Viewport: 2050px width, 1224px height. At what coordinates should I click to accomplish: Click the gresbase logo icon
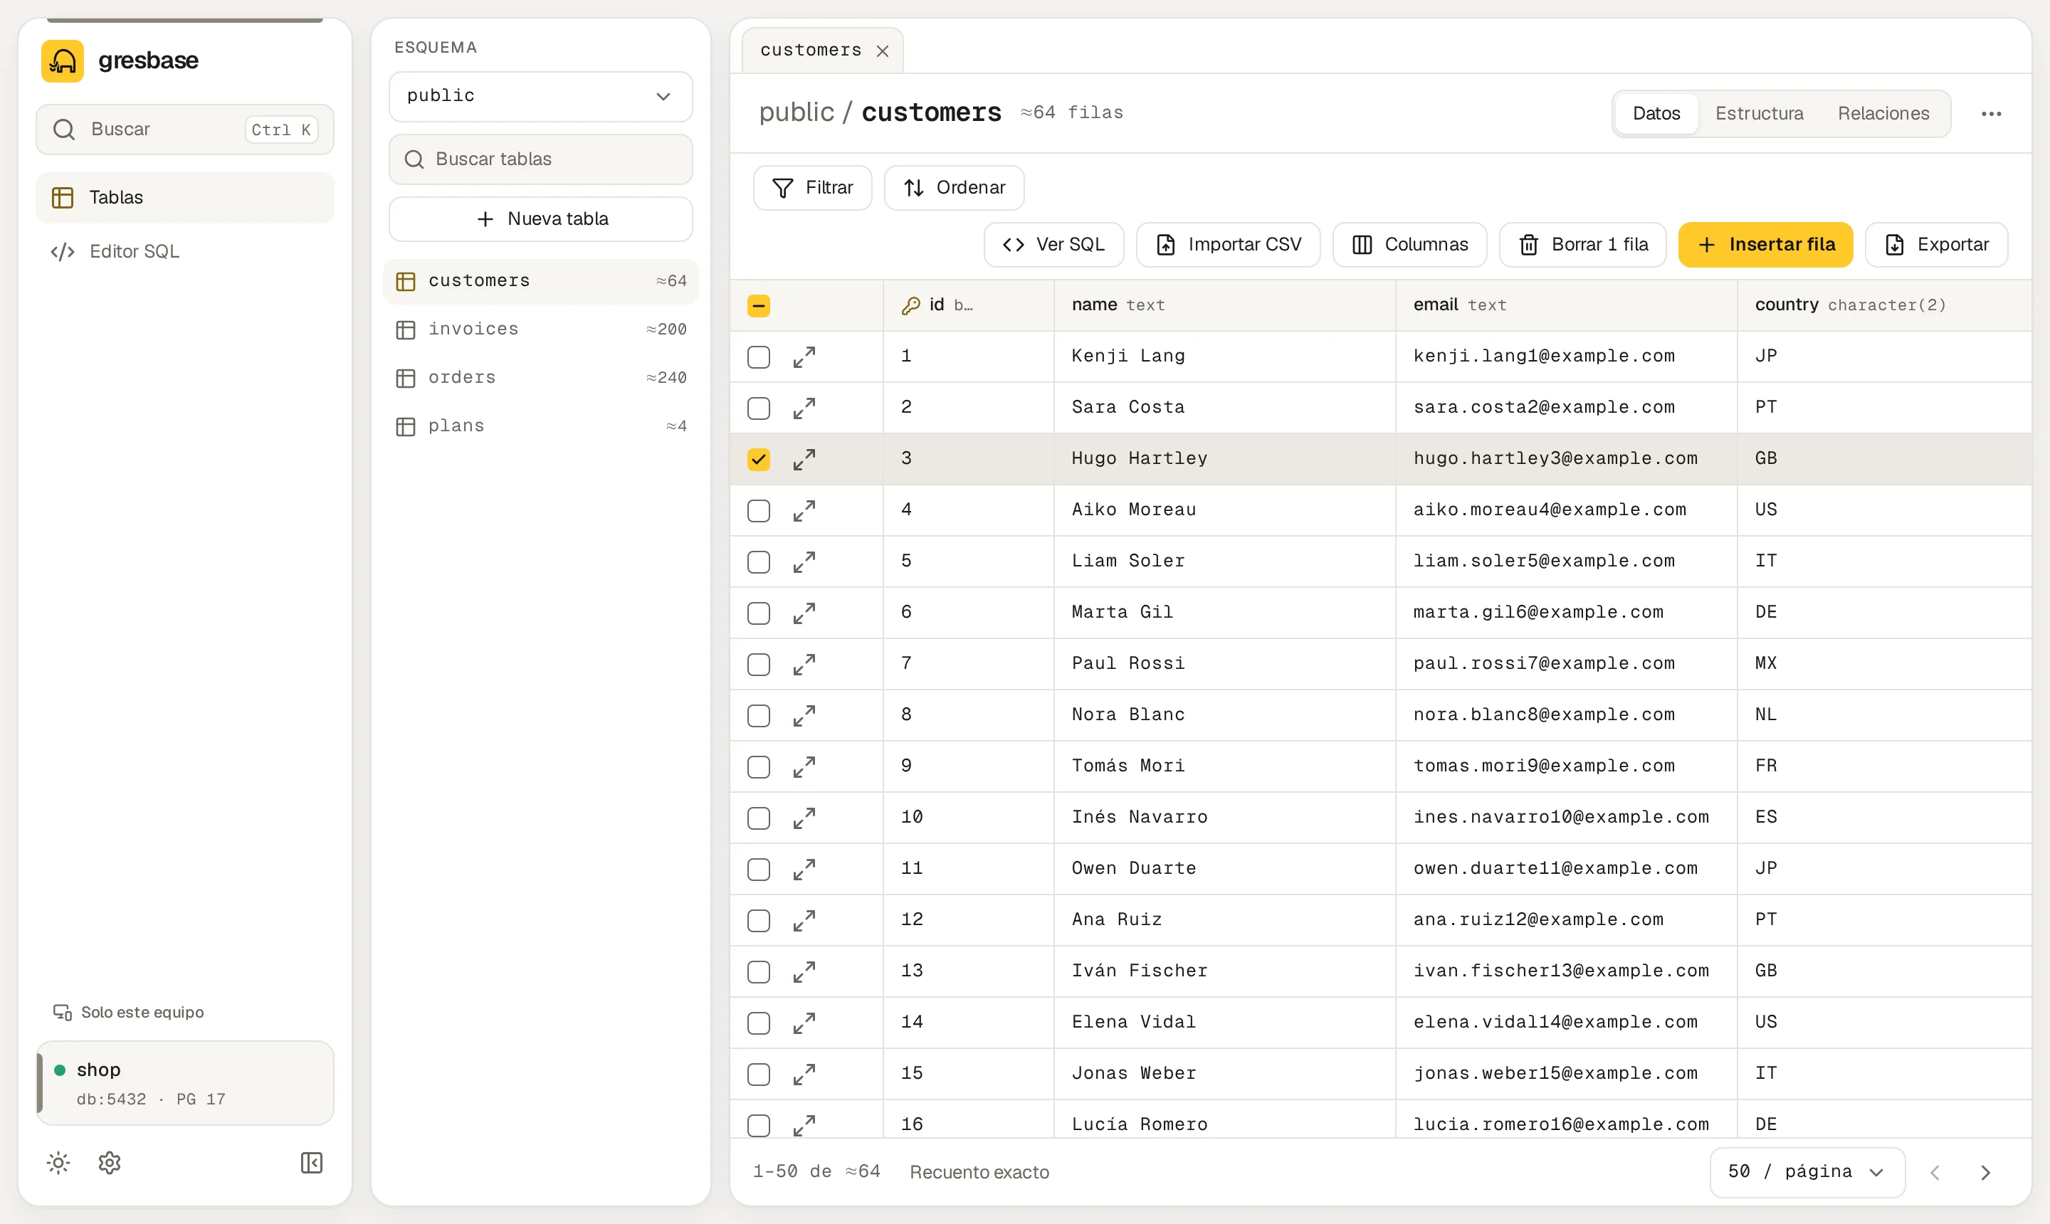click(63, 61)
